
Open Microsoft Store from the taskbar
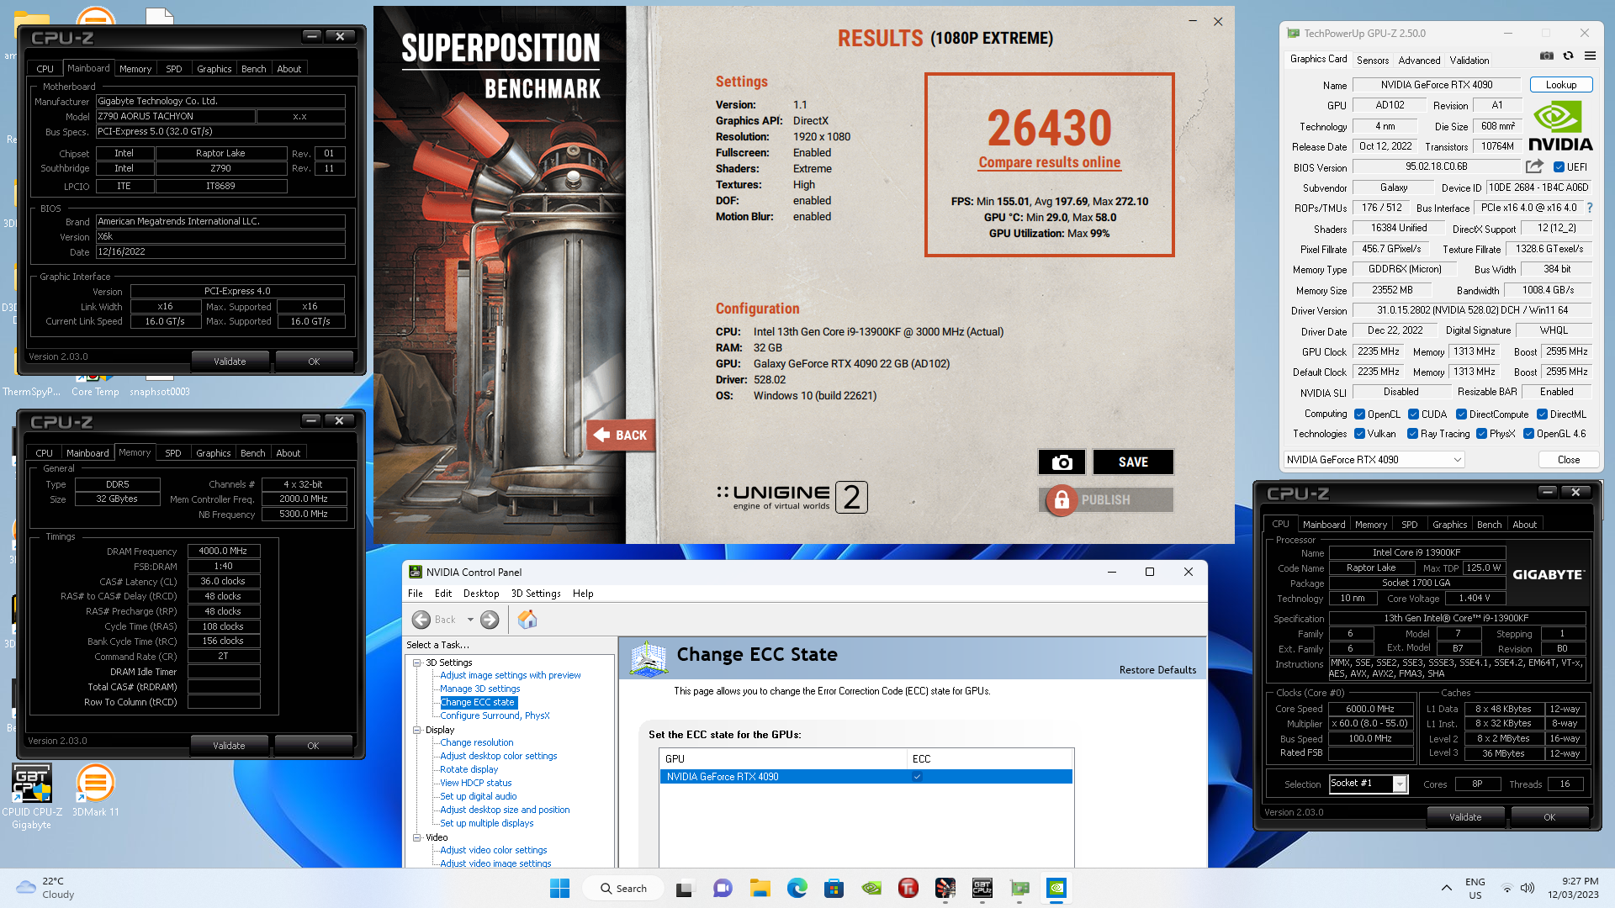(x=834, y=888)
